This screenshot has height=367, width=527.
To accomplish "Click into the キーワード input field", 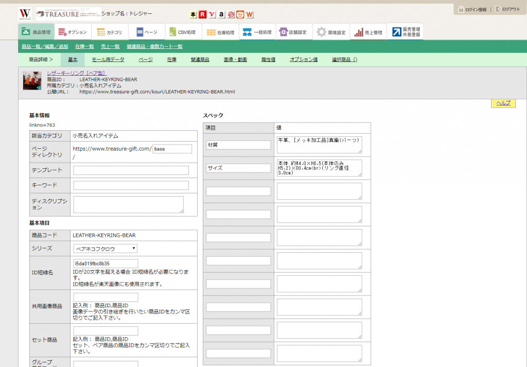I will (x=131, y=185).
